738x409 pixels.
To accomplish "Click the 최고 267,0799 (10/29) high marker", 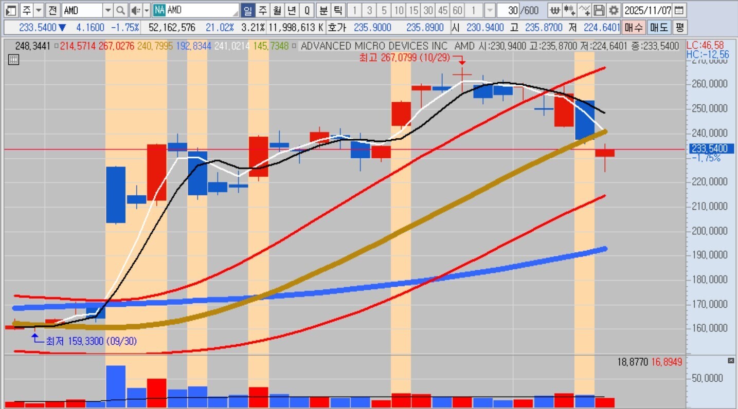I will (x=405, y=59).
